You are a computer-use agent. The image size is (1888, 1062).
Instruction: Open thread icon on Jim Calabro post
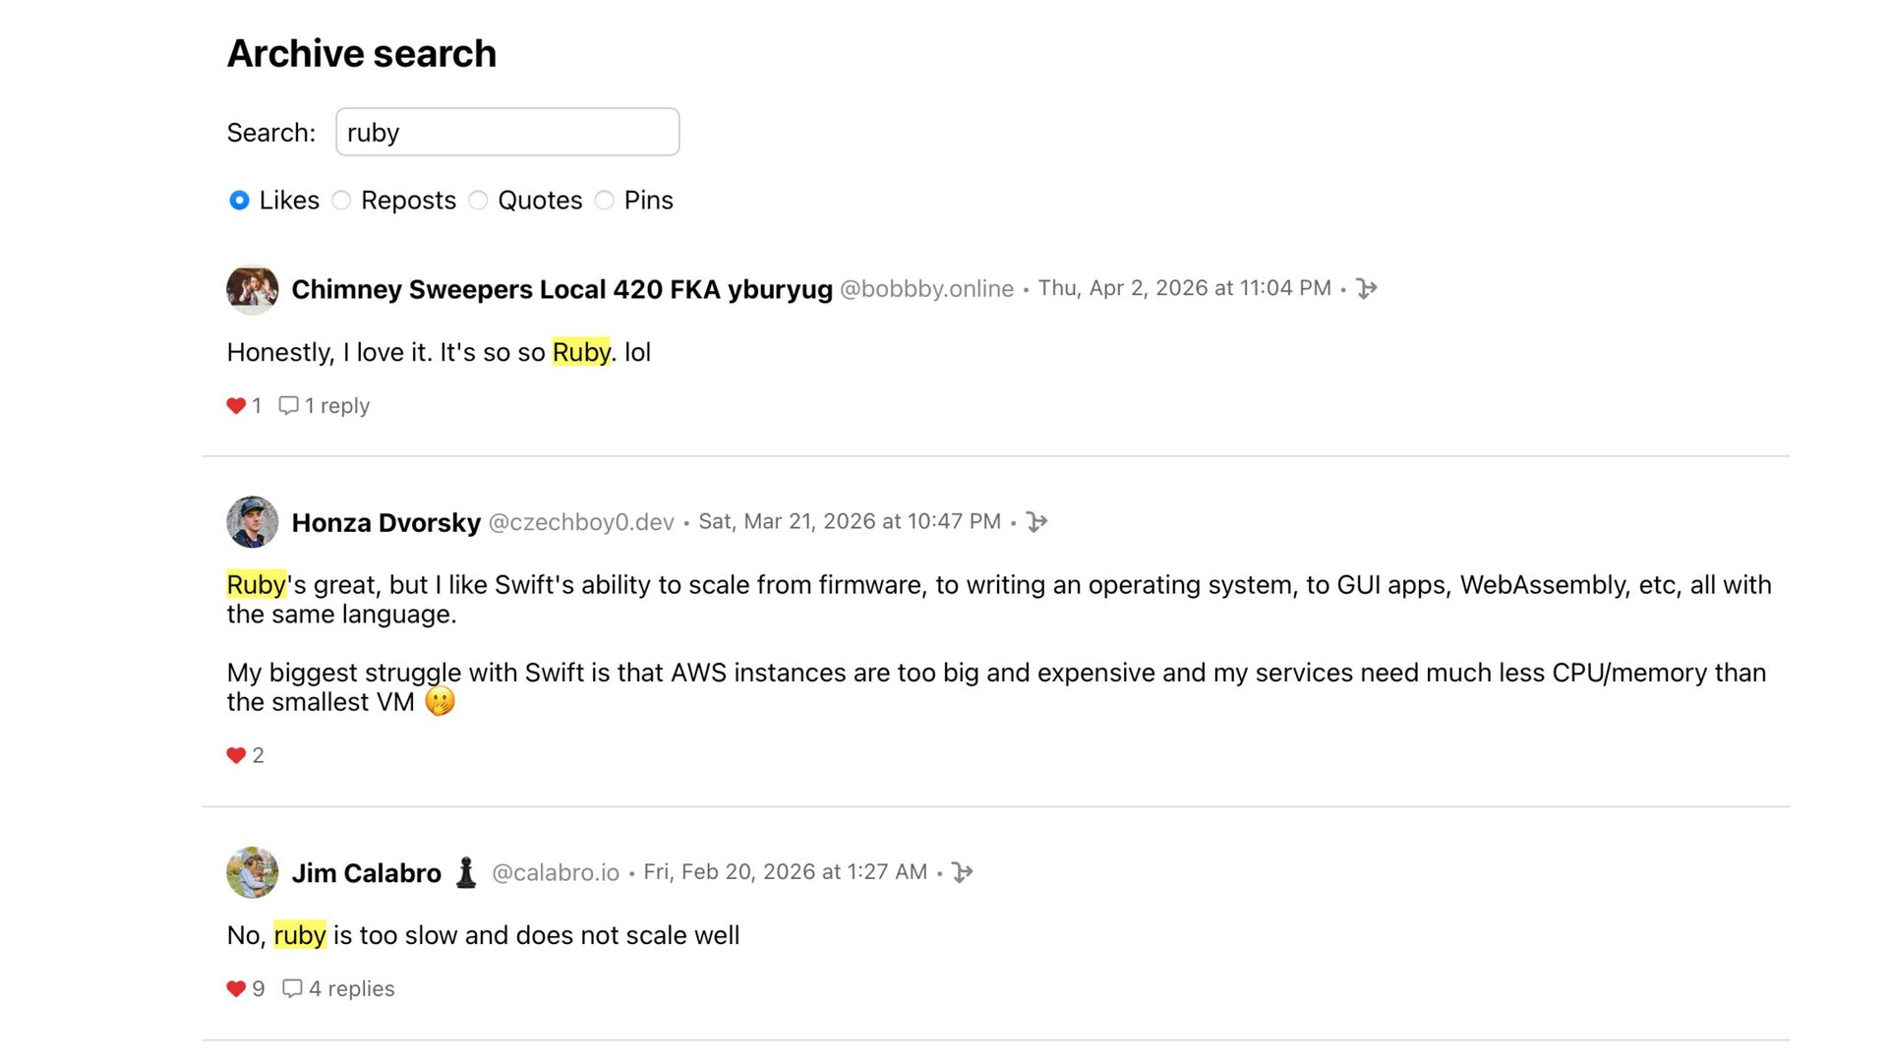[963, 873]
